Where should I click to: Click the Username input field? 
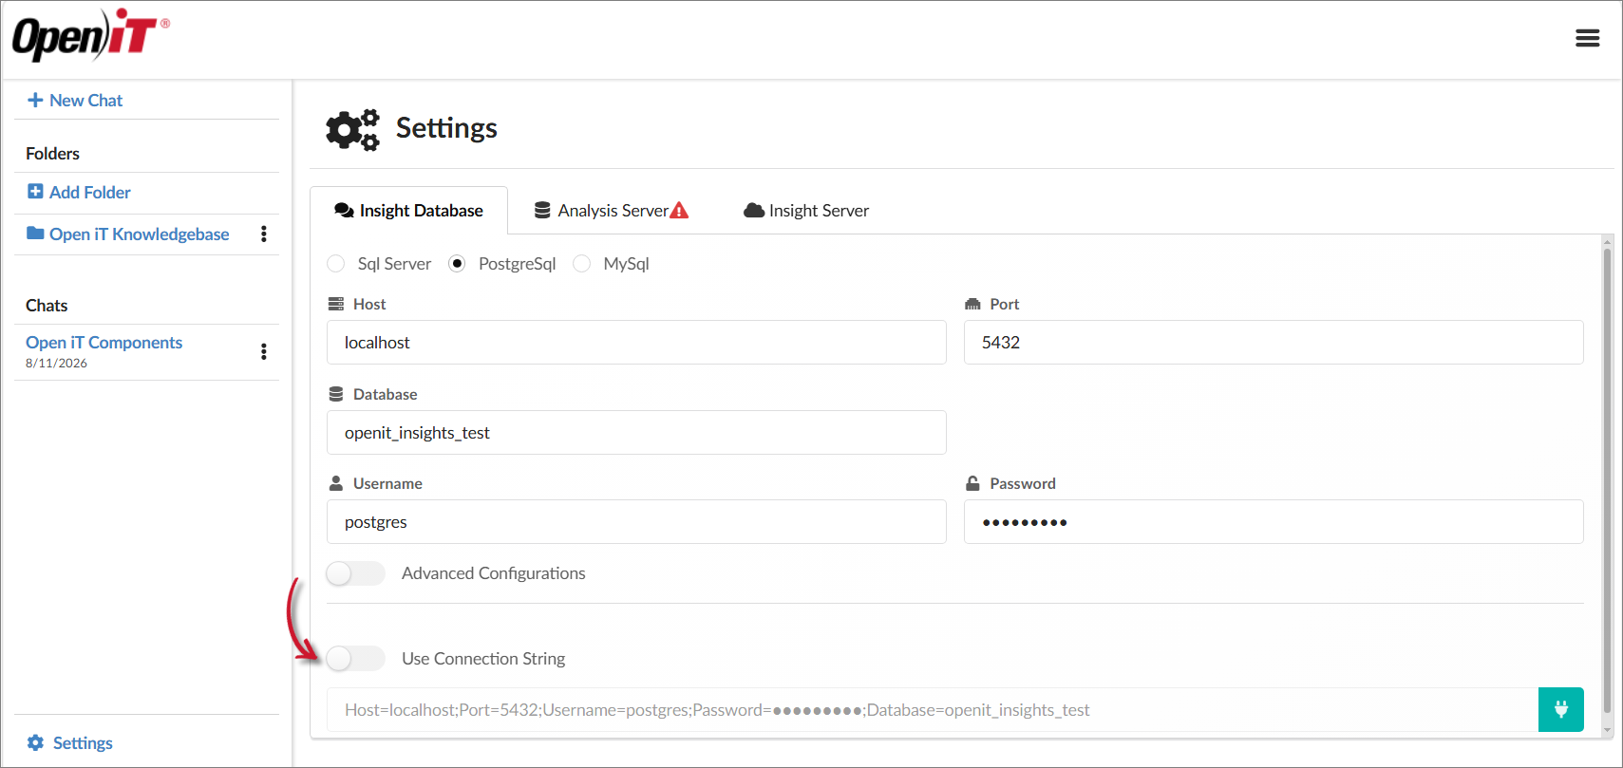(636, 521)
